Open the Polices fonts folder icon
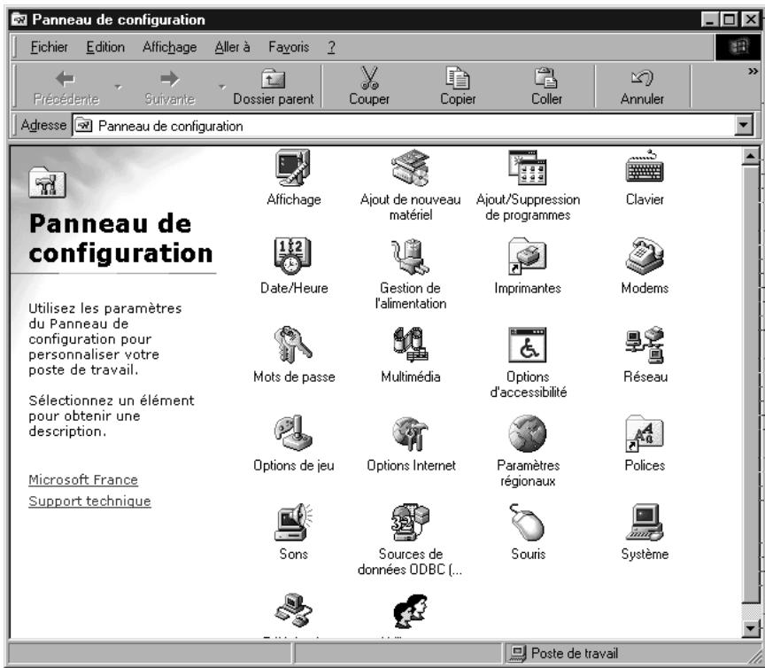 (x=645, y=433)
